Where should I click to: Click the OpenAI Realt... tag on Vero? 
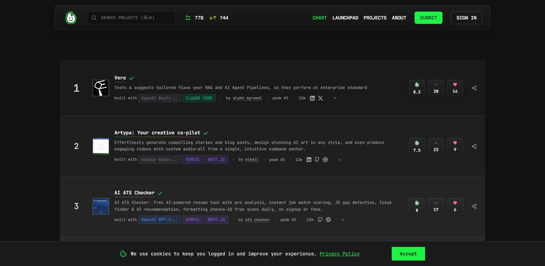[x=159, y=98]
